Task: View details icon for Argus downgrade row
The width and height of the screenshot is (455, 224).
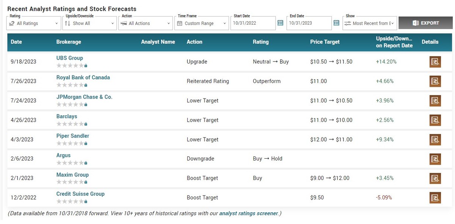Action: pyautogui.click(x=435, y=159)
